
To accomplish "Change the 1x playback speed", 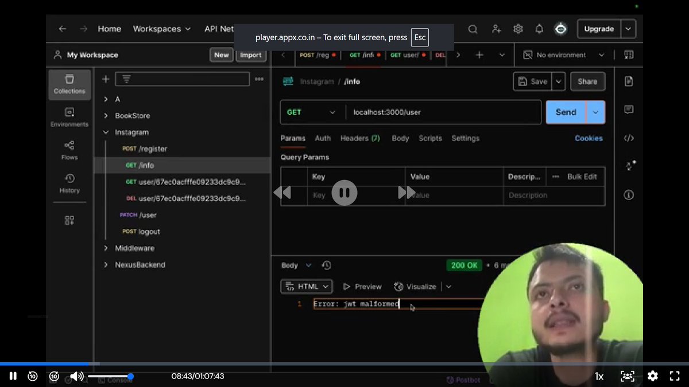I will pos(599,376).
